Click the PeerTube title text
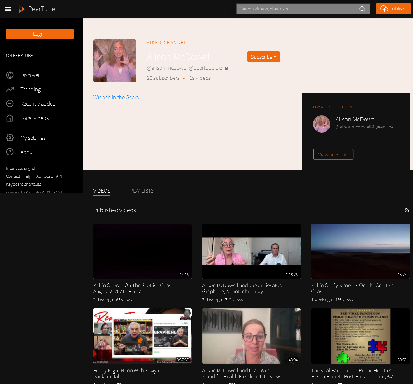416x386 pixels. point(42,9)
